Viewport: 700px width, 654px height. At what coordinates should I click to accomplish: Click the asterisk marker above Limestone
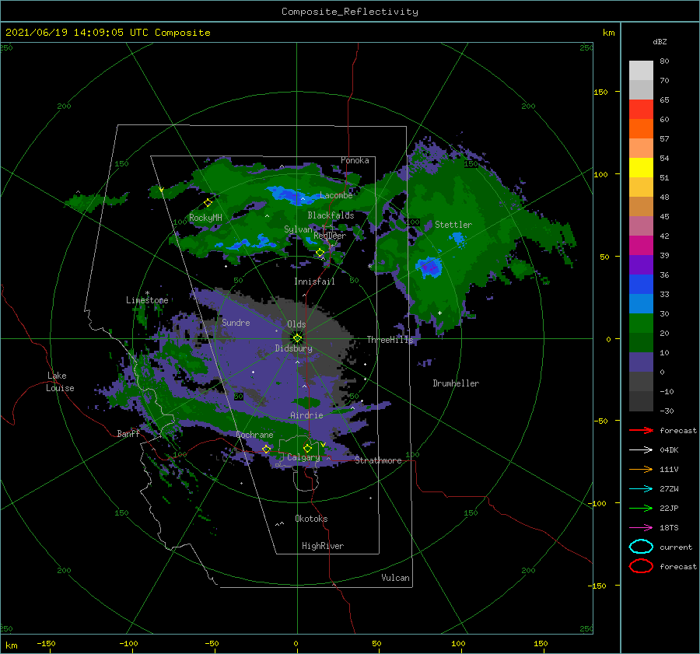point(147,293)
